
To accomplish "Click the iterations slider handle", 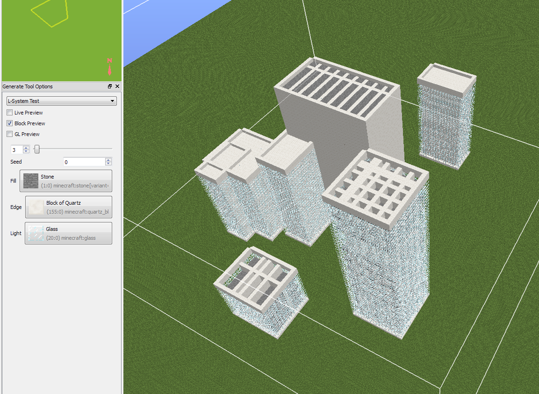I will 37,149.
